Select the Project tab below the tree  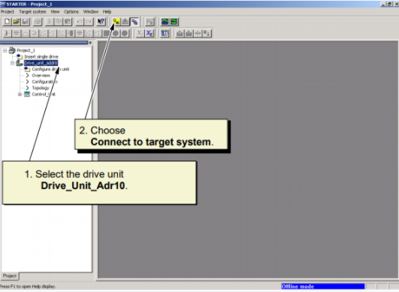pos(10,275)
